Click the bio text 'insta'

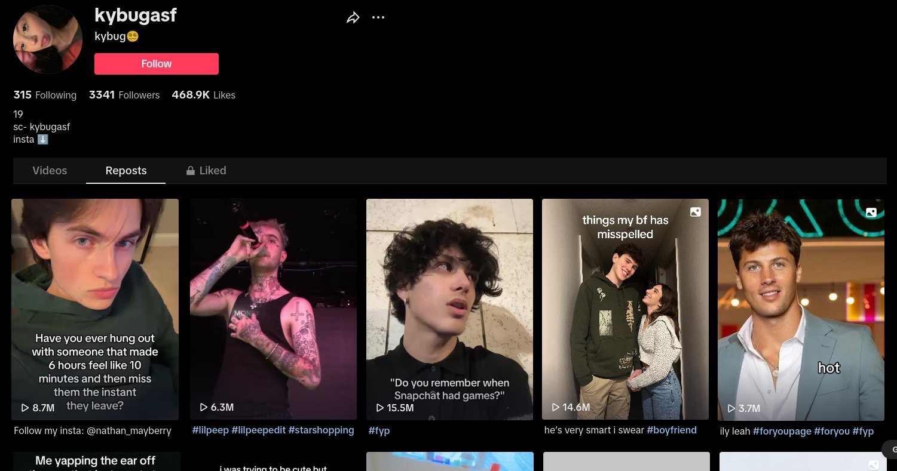(24, 139)
